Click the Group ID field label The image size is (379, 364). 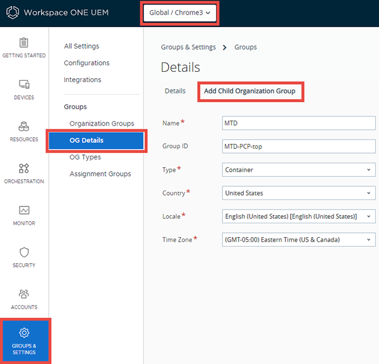coord(175,146)
